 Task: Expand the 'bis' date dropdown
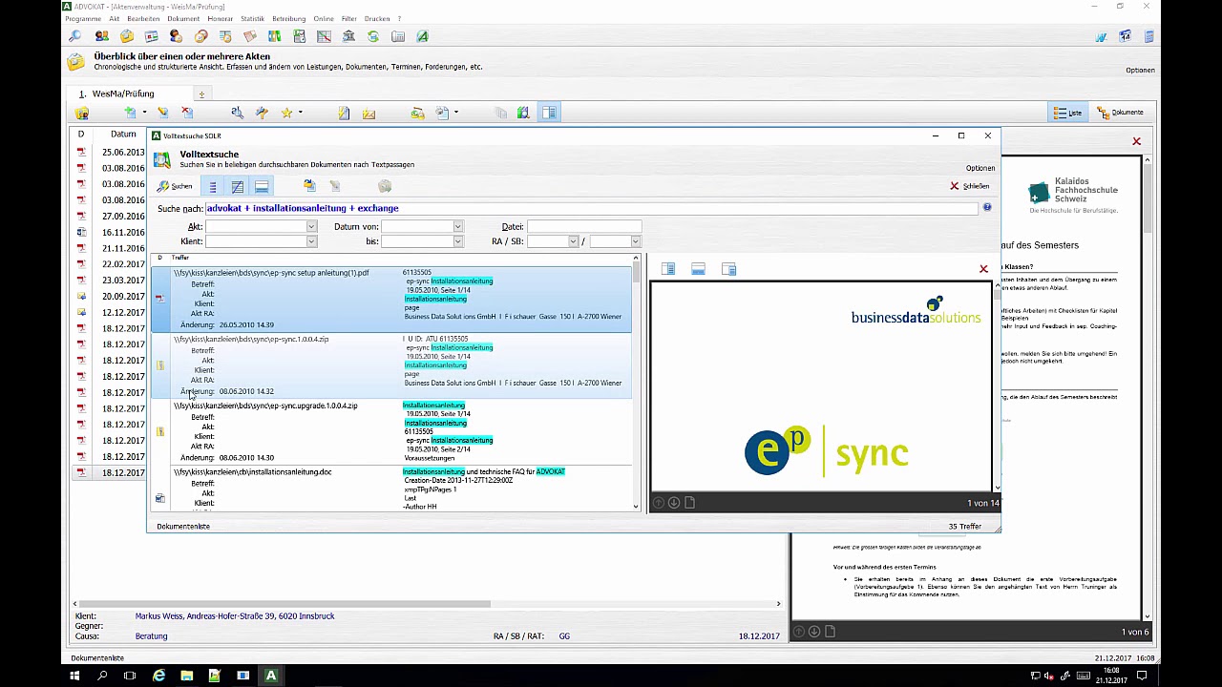pos(457,241)
